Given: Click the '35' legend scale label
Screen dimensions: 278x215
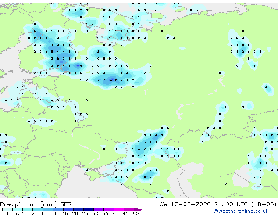Looking at the screenshot, I should point(105,213).
